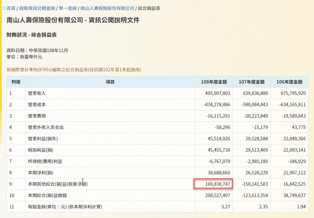The image size is (314, 218).
Task: Click the value -634,165,911
Action: [292, 104]
